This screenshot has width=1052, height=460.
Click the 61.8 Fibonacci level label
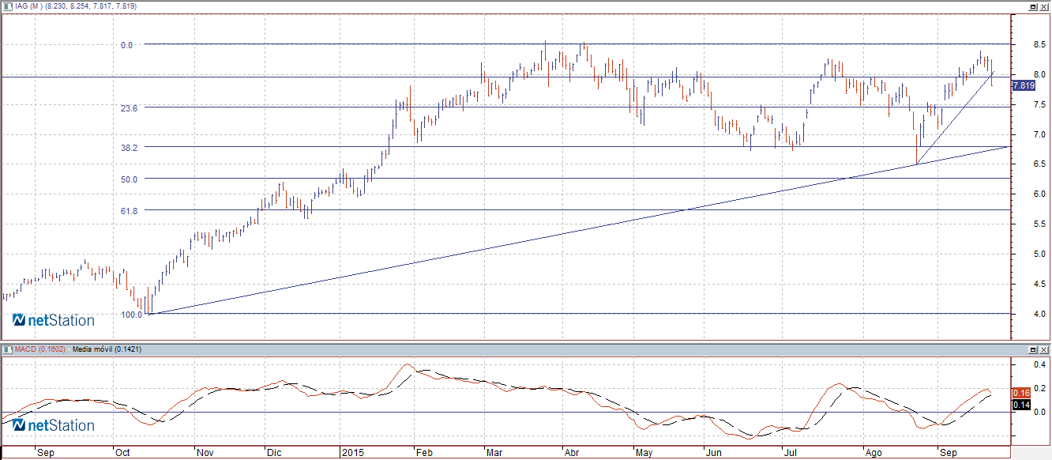pyautogui.click(x=130, y=211)
